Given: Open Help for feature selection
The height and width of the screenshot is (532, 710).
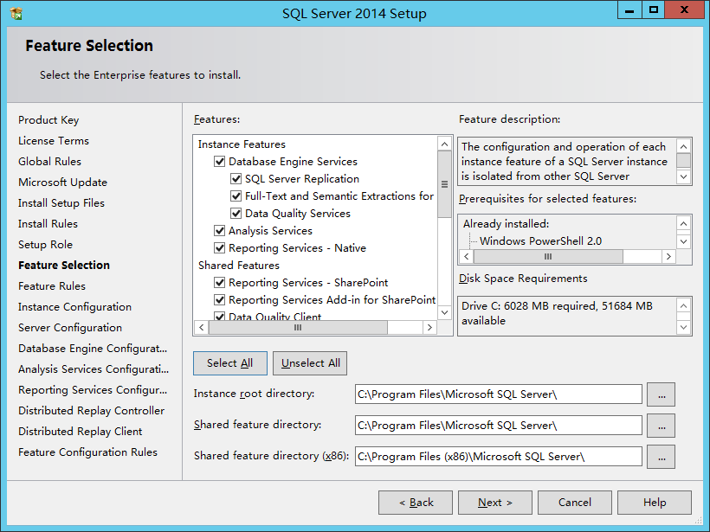Looking at the screenshot, I should point(655,503).
